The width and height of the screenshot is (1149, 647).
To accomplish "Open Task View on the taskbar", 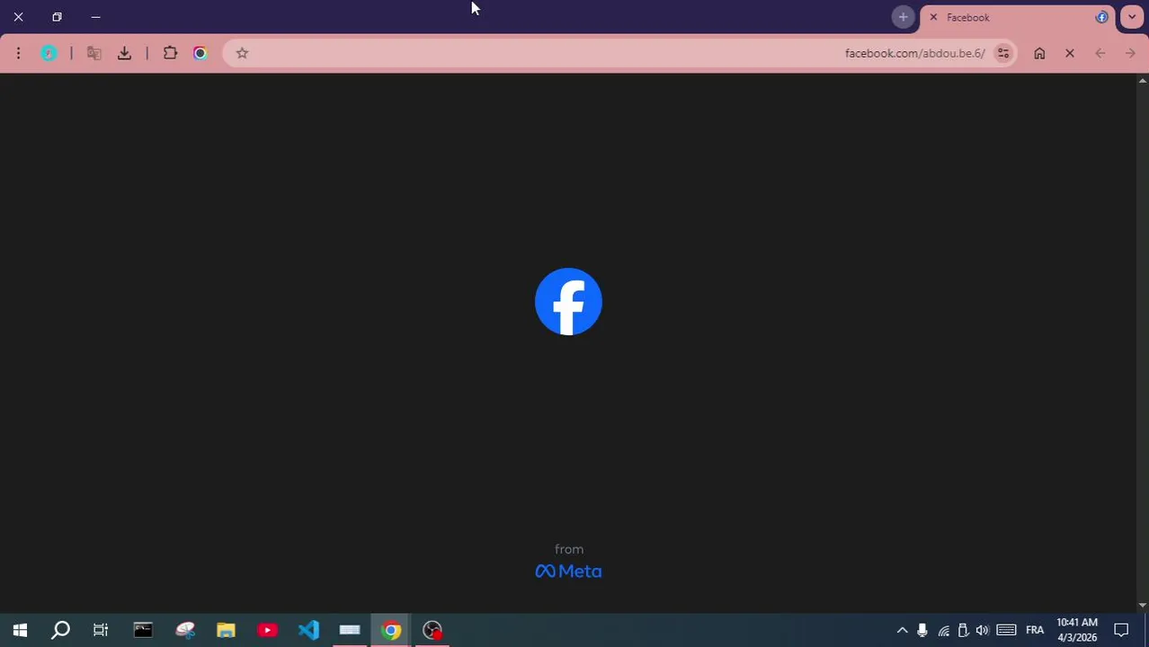I will (x=101, y=630).
